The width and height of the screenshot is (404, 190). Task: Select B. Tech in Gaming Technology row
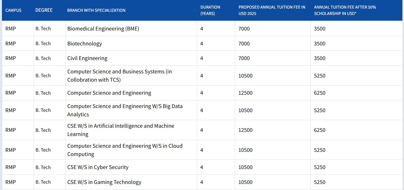coord(43,182)
